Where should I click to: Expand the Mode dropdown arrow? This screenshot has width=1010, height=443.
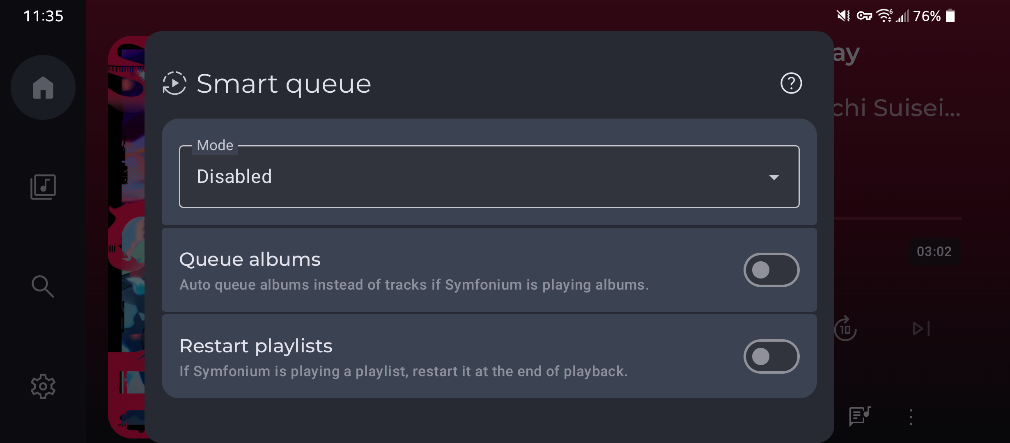[774, 177]
